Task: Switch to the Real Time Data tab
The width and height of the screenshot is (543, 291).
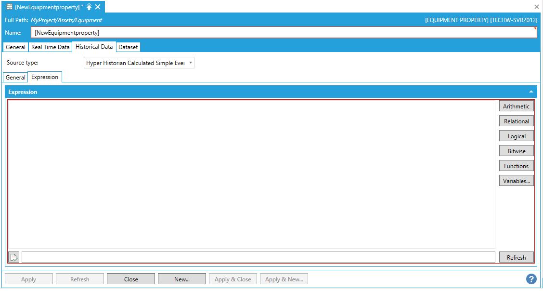Action: point(50,47)
